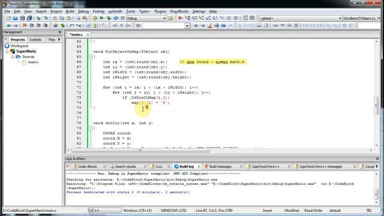Open the DoxyBlocks menu
384x216 pixels.
179,11
